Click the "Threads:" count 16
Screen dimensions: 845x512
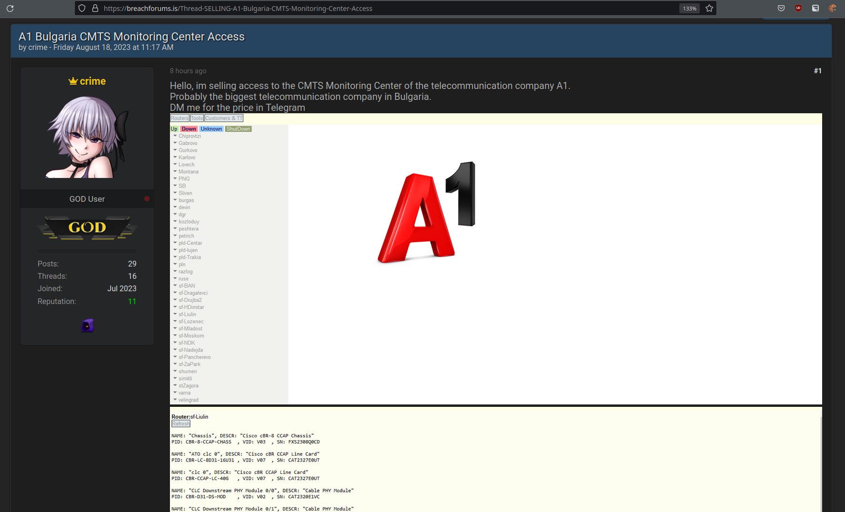tap(132, 276)
